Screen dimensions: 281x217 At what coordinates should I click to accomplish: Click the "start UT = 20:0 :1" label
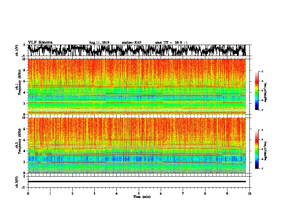point(171,43)
